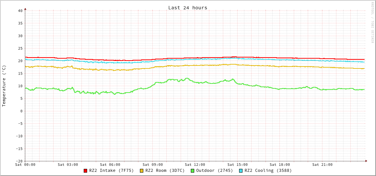Click the yellow RZ2 Room legend swatch
Viewport: 376px width, 176px height.
tap(142, 171)
